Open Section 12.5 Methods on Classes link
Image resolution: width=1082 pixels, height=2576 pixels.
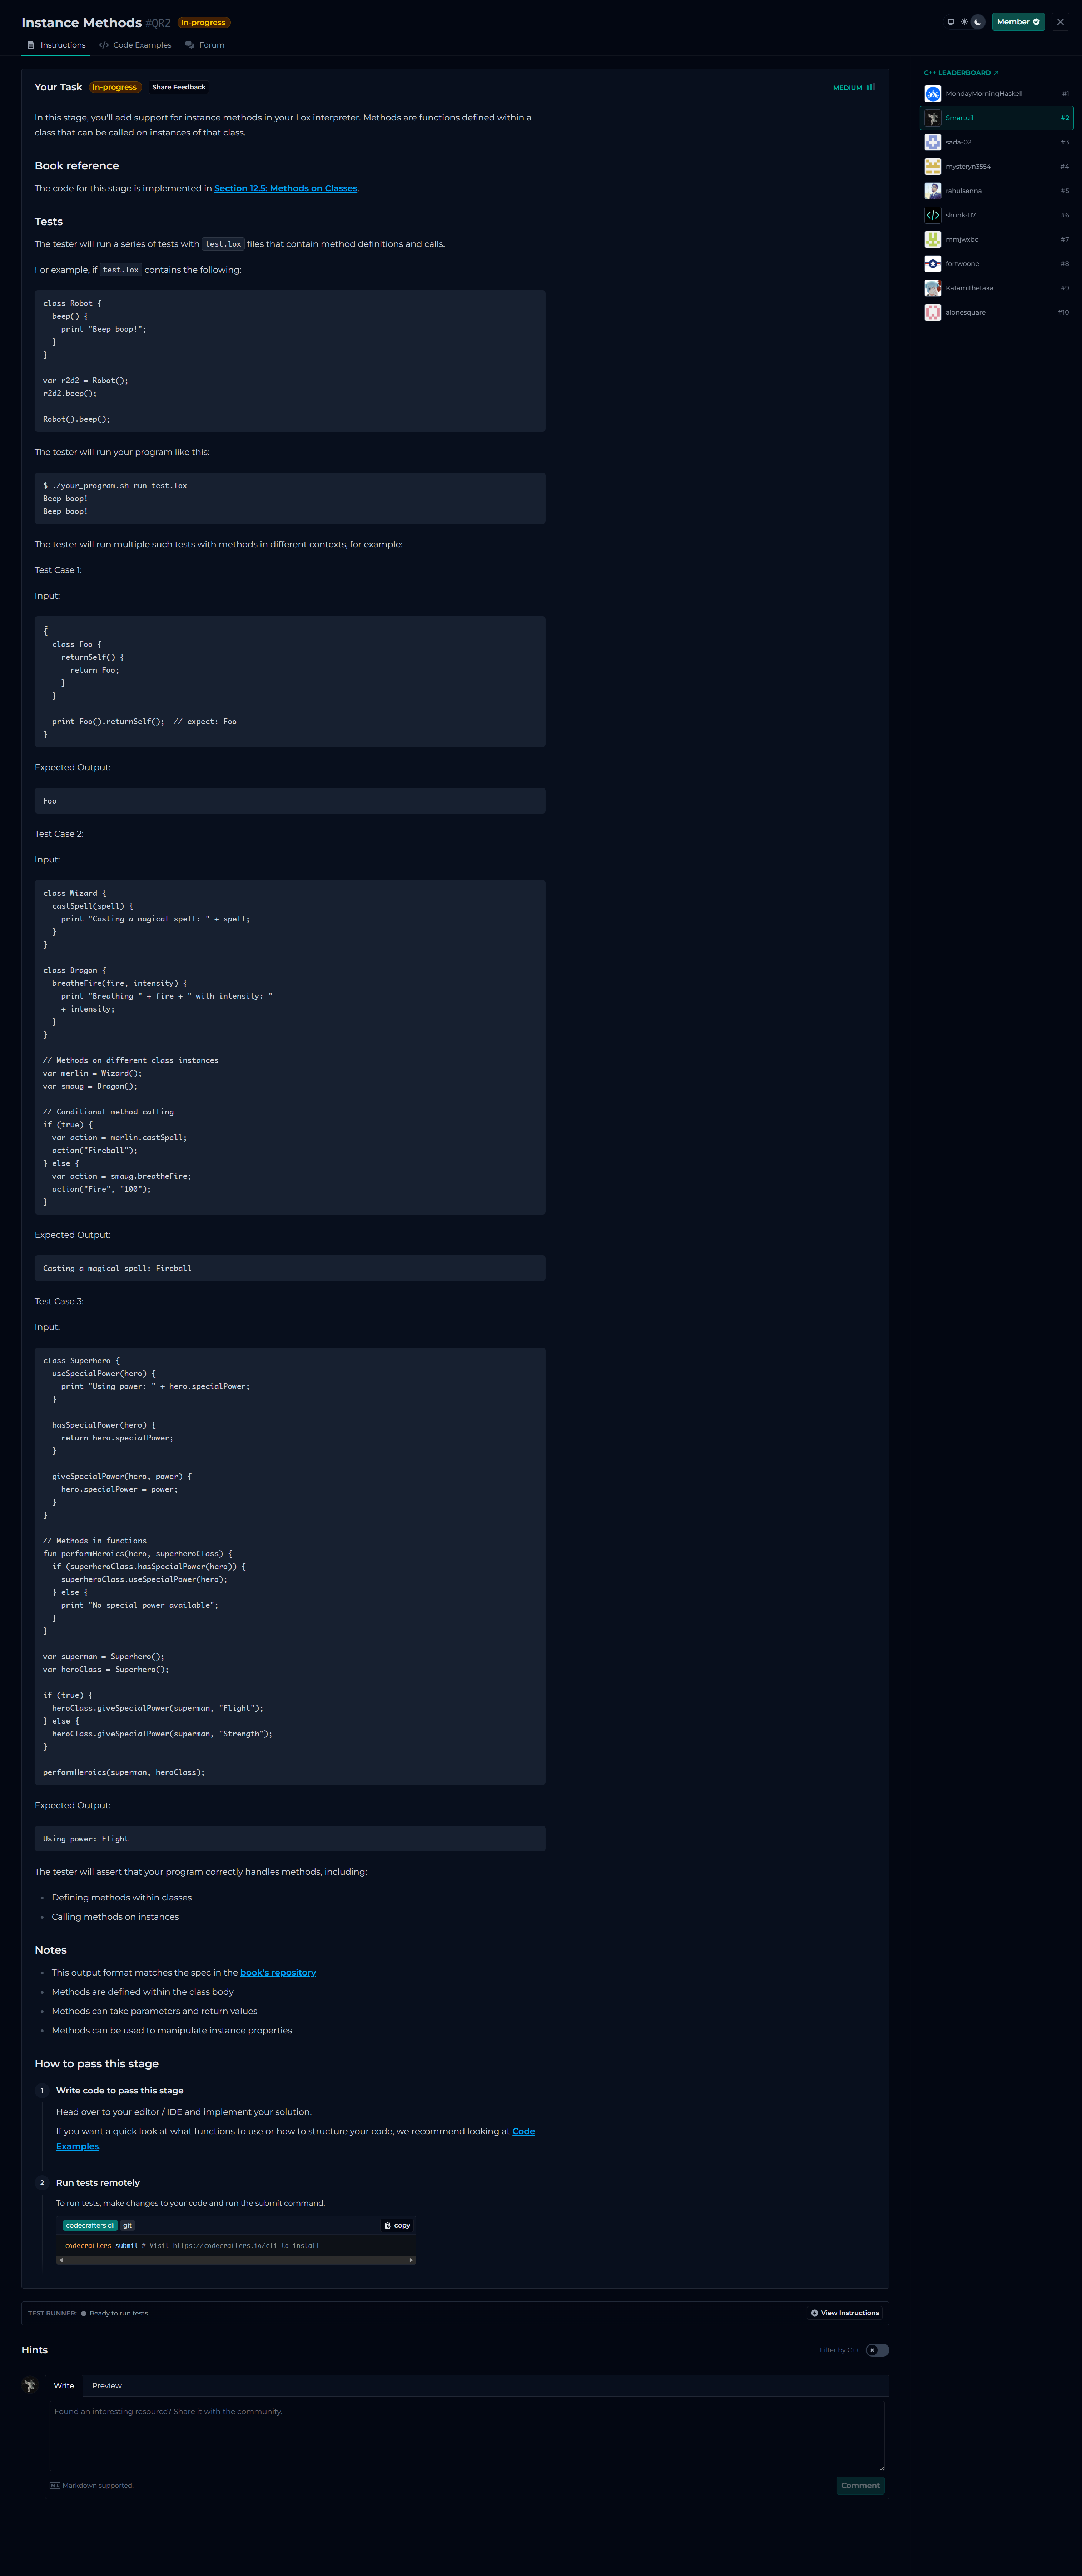coord(285,188)
